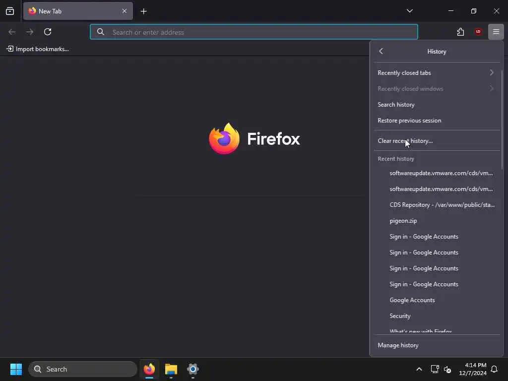Go back one page
This screenshot has height=381, width=508.
point(12,32)
